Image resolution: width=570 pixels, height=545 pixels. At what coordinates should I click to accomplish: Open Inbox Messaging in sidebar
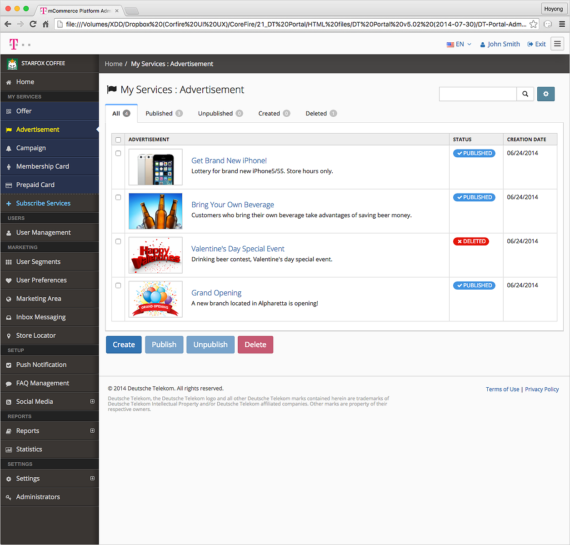50,317
